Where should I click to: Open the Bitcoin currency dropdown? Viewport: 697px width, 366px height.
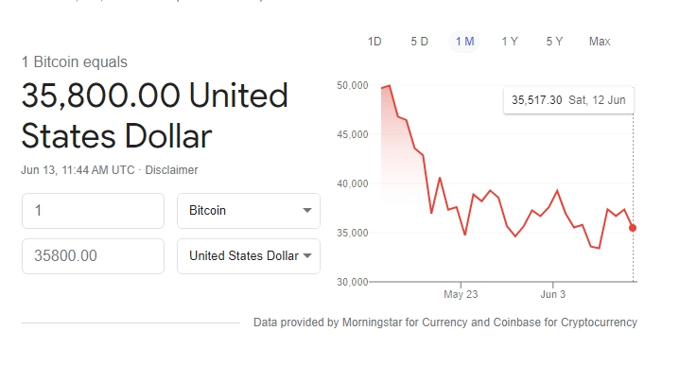249,210
